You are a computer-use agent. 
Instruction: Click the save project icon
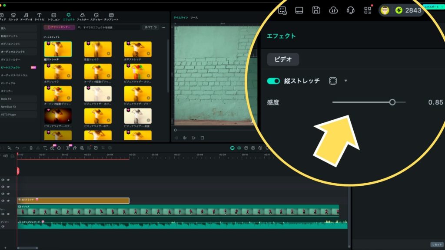tap(316, 10)
